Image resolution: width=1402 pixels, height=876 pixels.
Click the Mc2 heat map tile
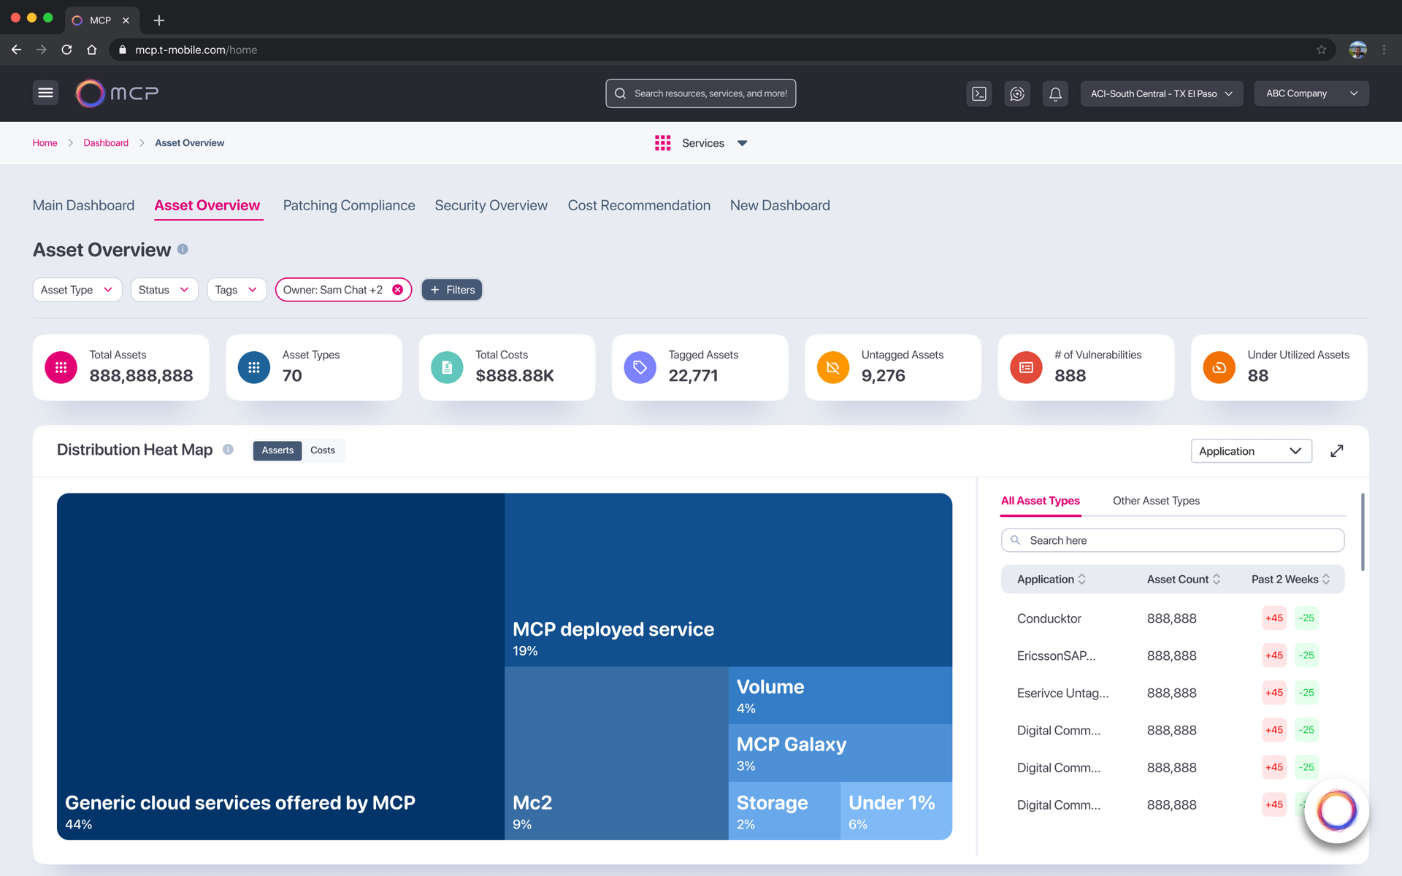pos(616,753)
